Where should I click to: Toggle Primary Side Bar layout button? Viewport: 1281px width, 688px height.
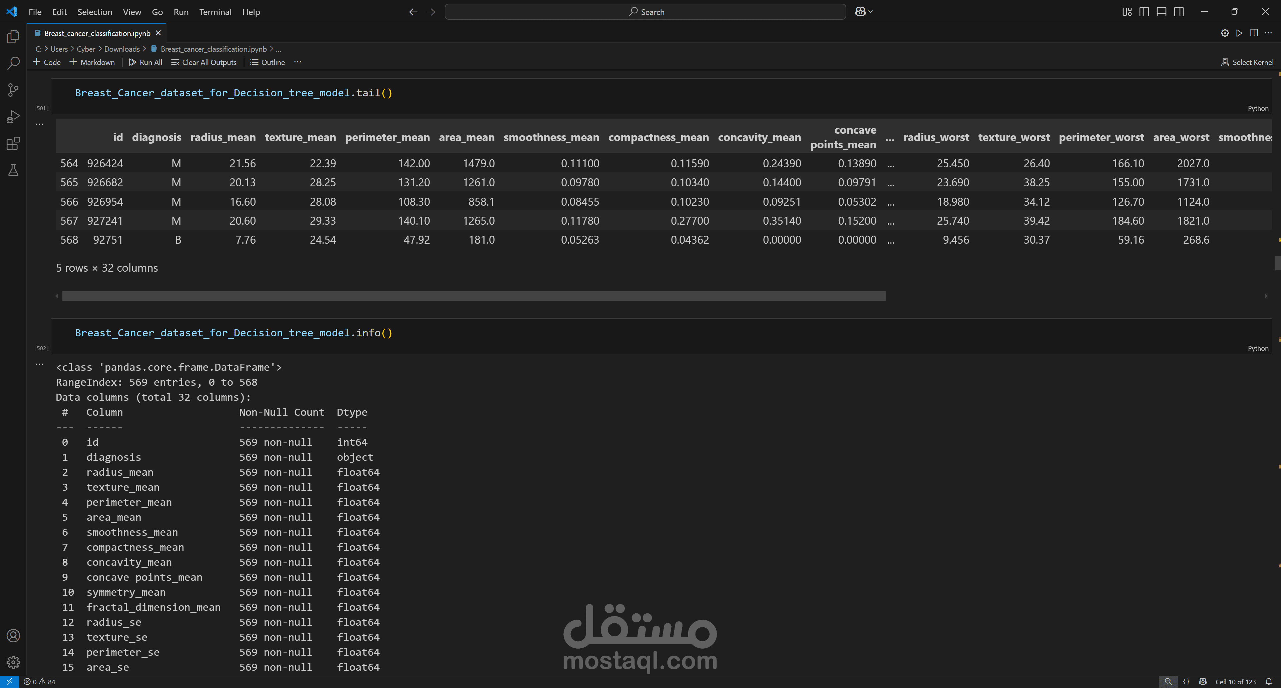[x=1144, y=12]
